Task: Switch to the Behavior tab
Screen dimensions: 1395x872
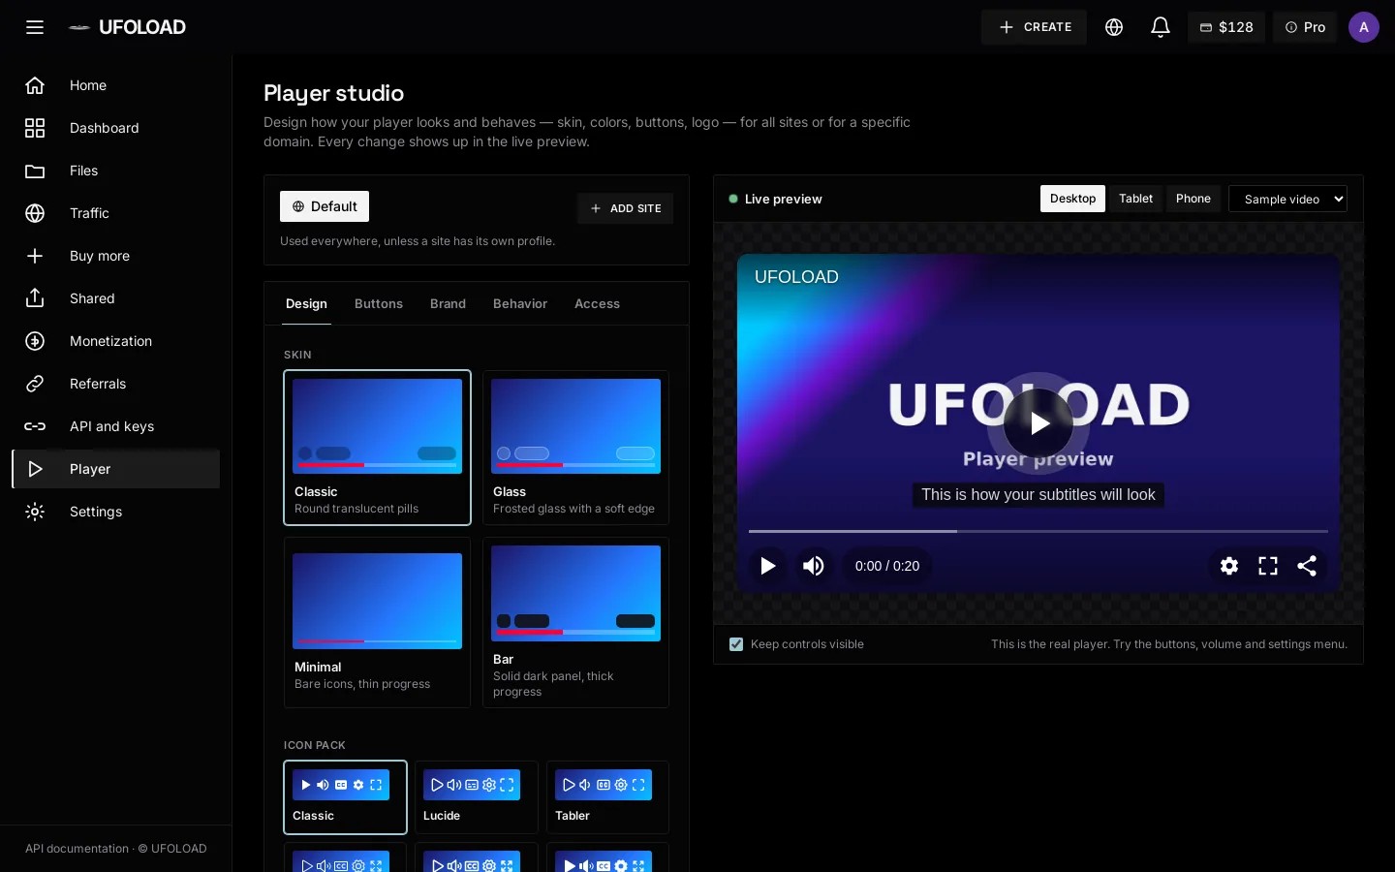Action: [520, 303]
